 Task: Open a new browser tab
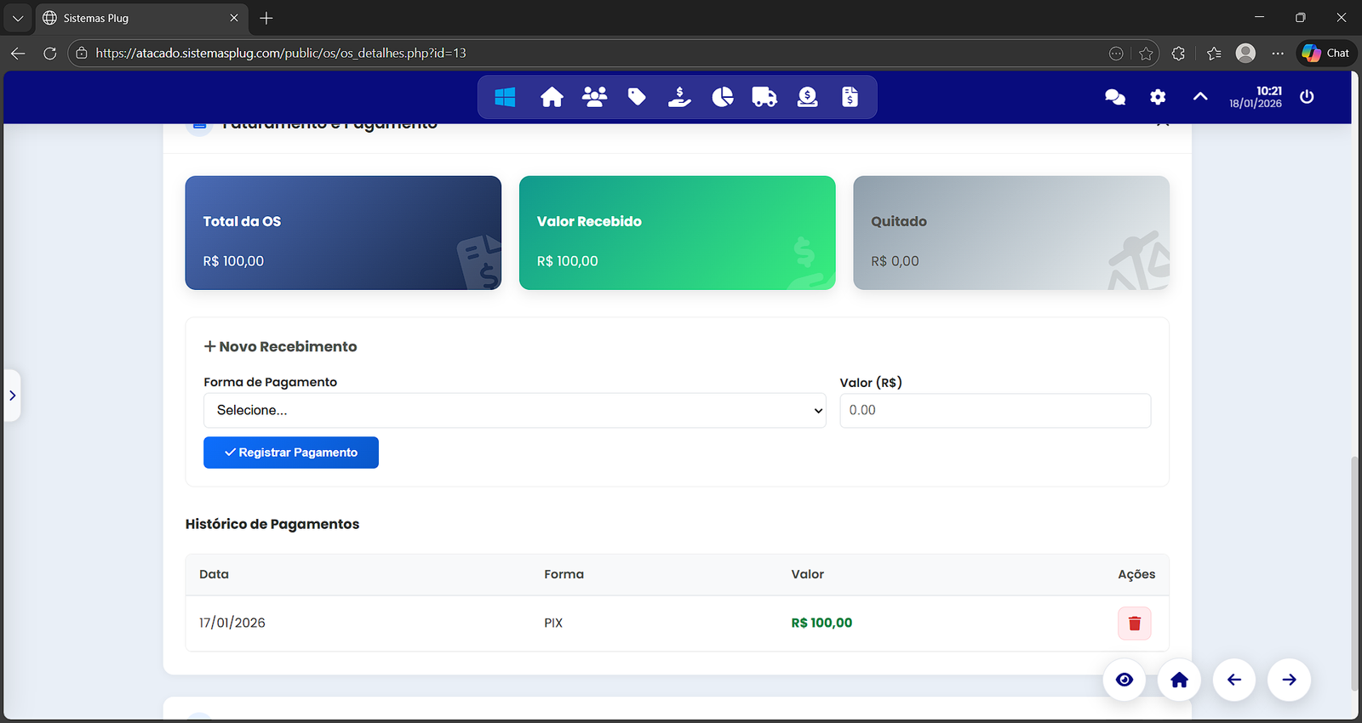[x=266, y=18]
